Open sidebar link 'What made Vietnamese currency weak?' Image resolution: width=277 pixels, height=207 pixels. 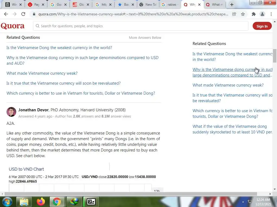pyautogui.click(x=228, y=85)
